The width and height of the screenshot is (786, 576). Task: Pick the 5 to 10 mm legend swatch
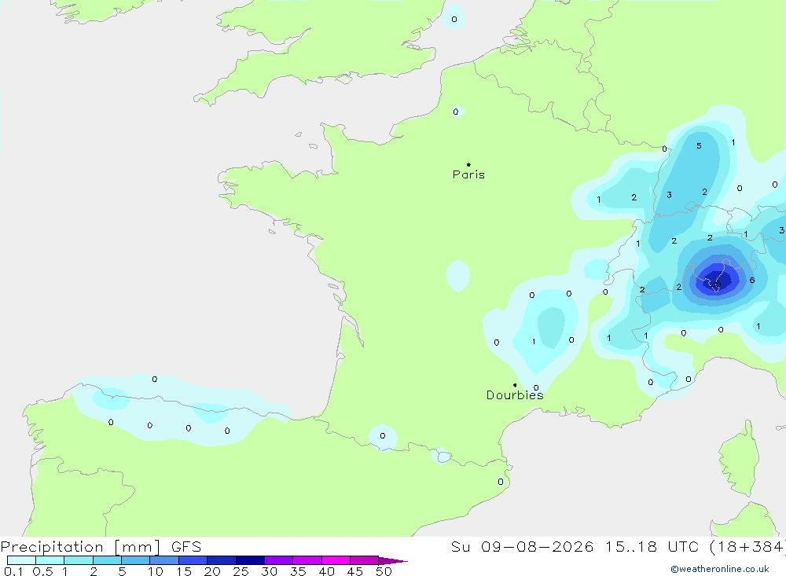click(136, 560)
